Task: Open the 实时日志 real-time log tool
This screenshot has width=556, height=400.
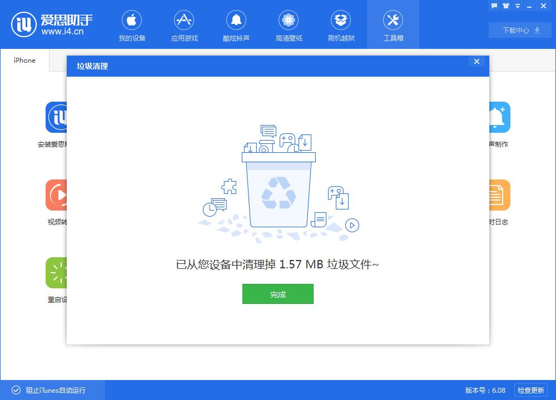Action: point(498,195)
